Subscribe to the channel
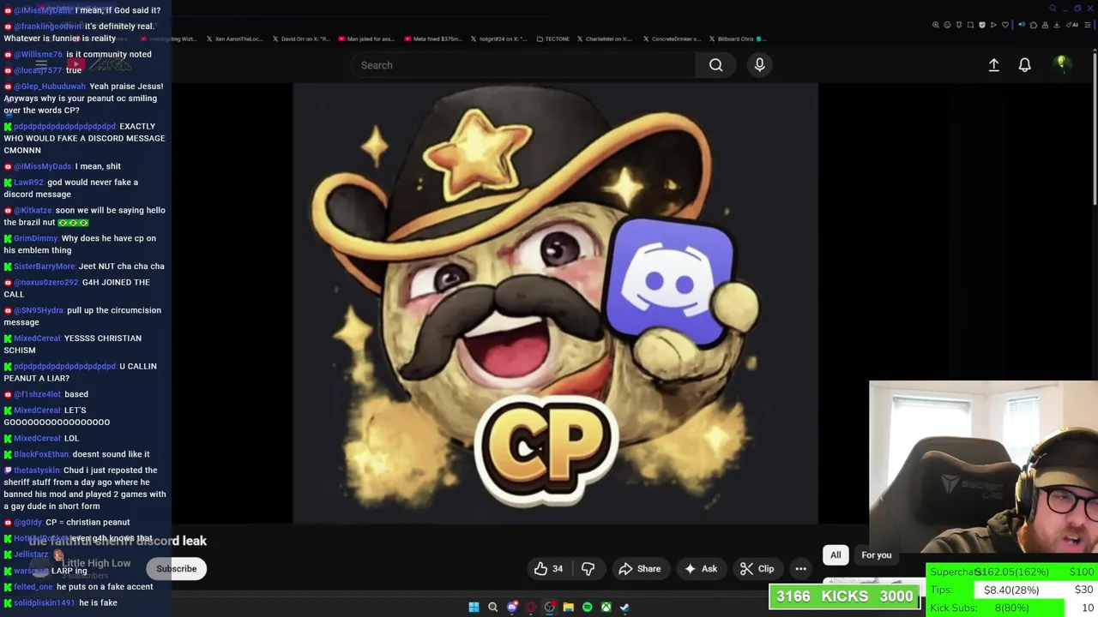 176,568
